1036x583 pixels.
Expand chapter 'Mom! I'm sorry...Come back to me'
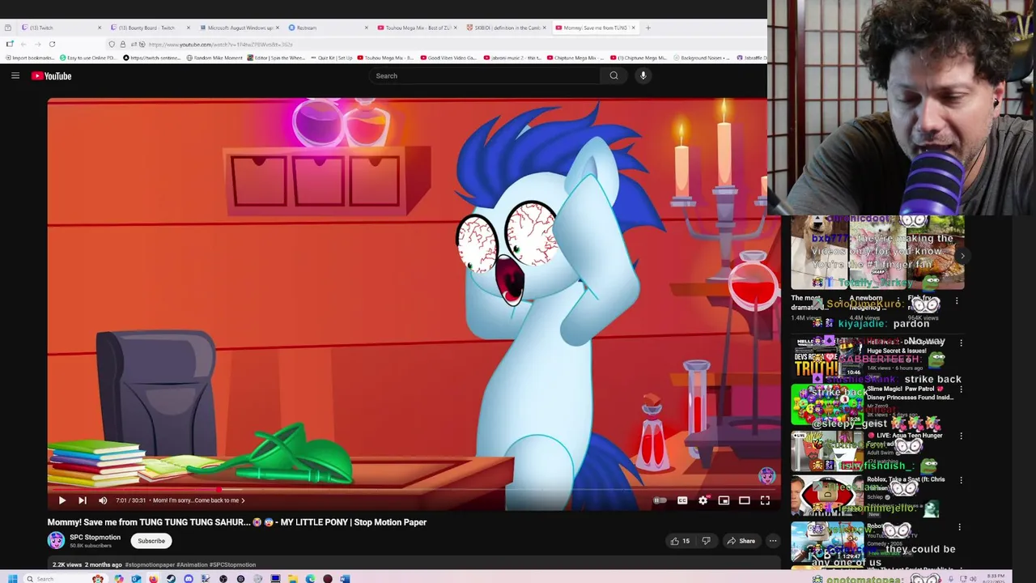tap(198, 500)
